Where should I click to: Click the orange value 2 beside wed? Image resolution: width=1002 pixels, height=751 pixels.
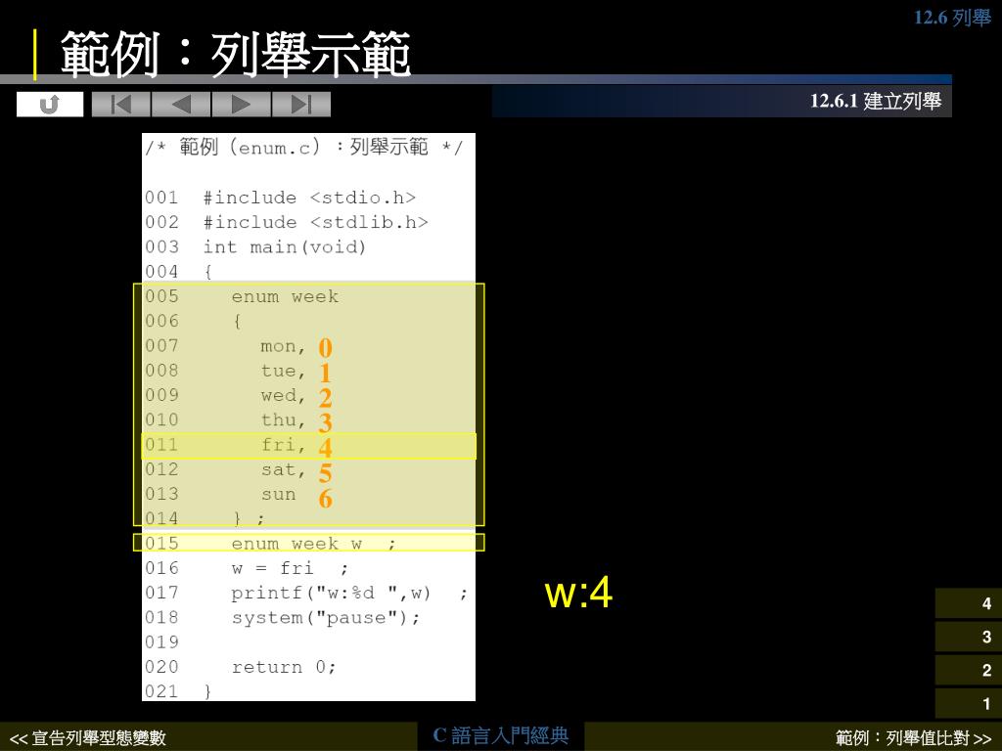click(x=325, y=398)
